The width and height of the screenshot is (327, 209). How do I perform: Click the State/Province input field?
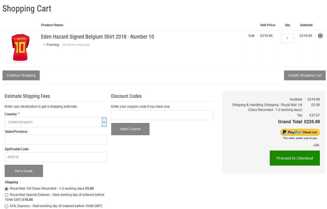click(x=56, y=140)
